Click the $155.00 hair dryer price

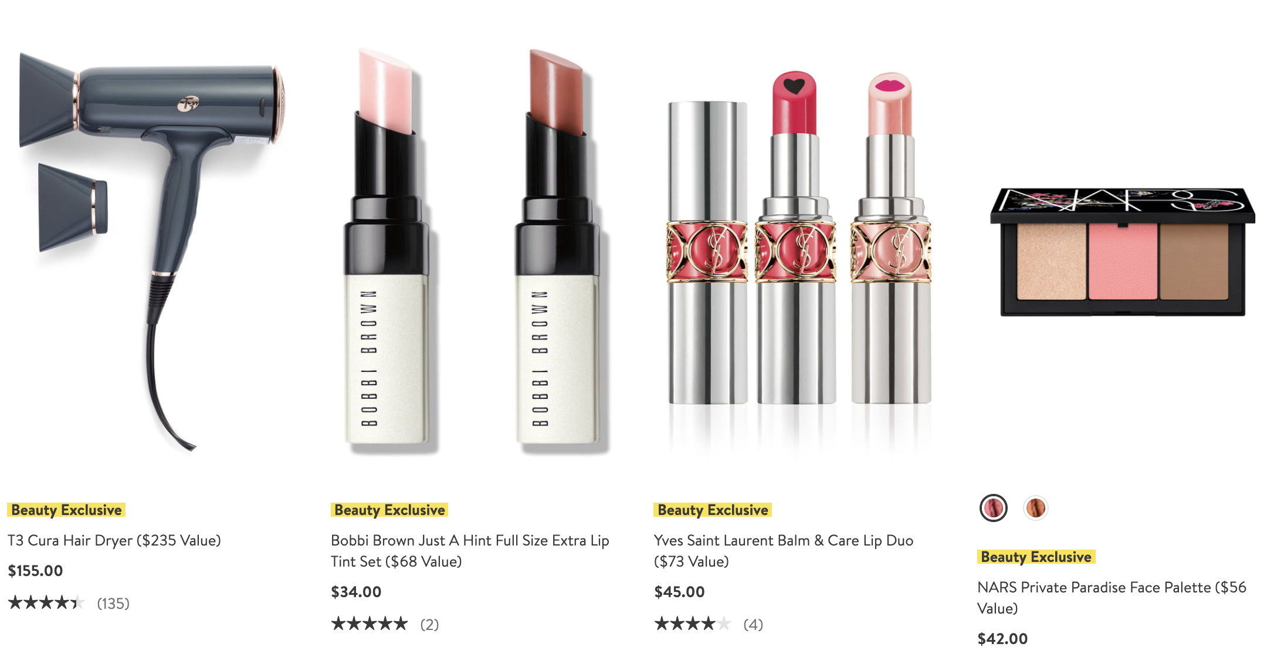35,571
